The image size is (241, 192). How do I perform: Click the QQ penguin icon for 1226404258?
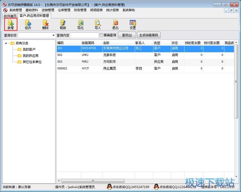coord(156,187)
